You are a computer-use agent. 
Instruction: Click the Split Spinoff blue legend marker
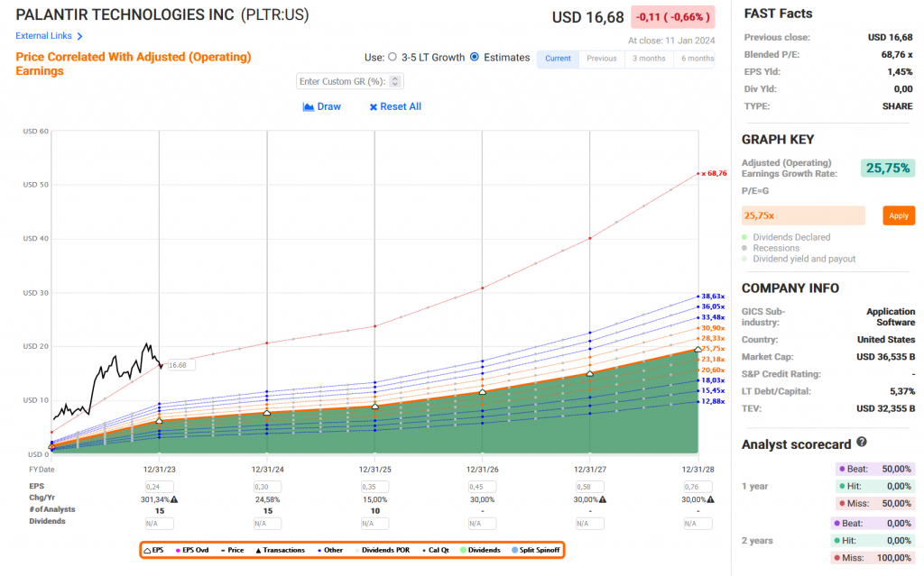514,549
